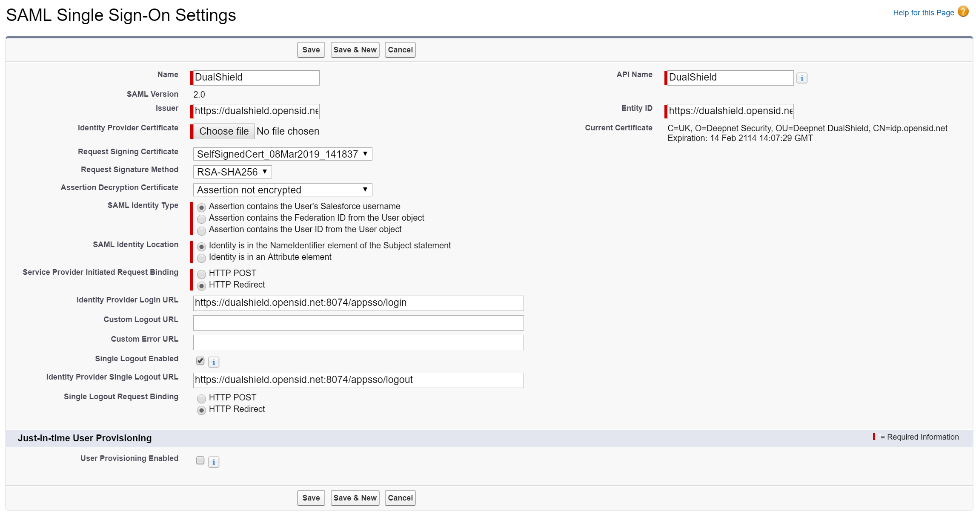The image size is (976, 515).
Task: Click Choose file for Identity Provider Certificate
Action: coord(224,131)
